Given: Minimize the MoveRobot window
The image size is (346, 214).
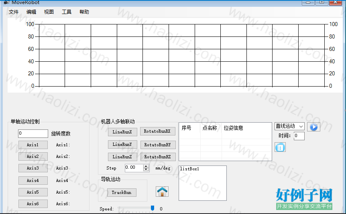Looking at the screenshot, I should pos(308,2).
